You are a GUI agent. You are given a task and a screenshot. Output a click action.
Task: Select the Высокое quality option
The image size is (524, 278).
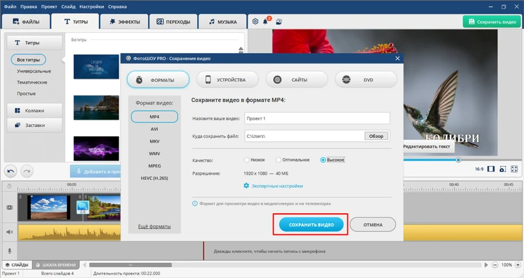(323, 160)
